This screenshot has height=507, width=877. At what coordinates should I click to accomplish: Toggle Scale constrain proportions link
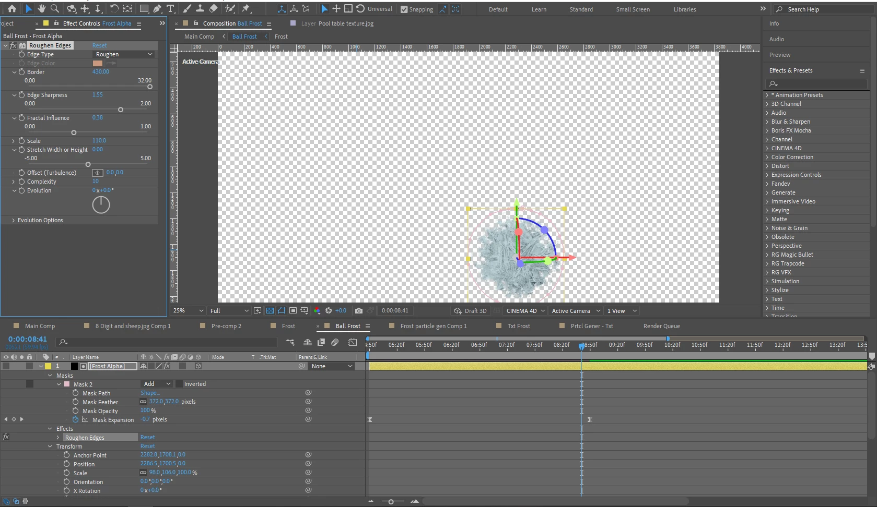[143, 473]
